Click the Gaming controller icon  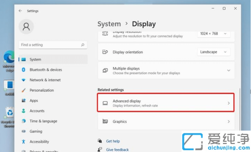(x=24, y=131)
